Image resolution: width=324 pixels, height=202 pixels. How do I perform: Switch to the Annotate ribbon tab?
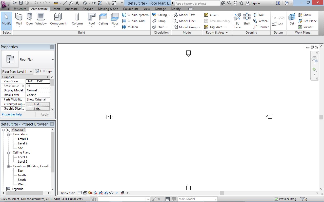(71, 8)
